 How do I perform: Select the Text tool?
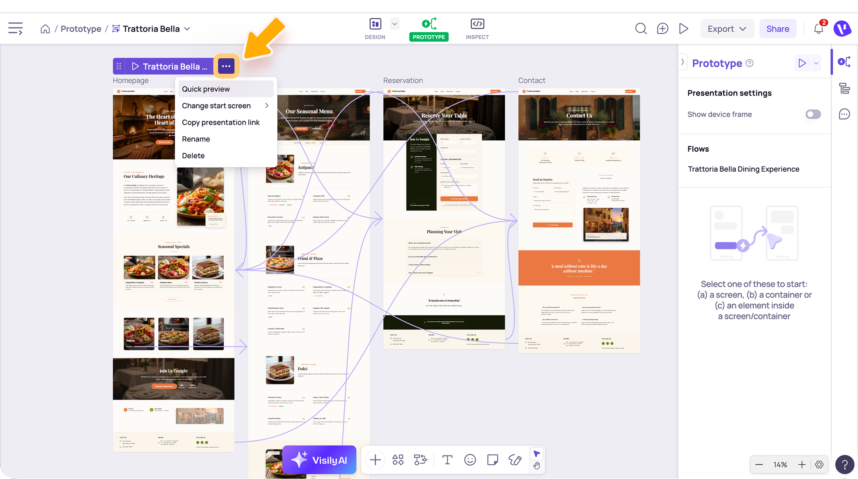447,460
